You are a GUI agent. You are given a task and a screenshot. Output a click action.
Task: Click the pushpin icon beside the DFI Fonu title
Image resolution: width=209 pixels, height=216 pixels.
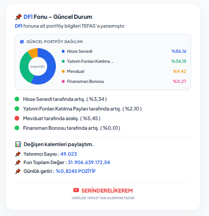coord(18,17)
